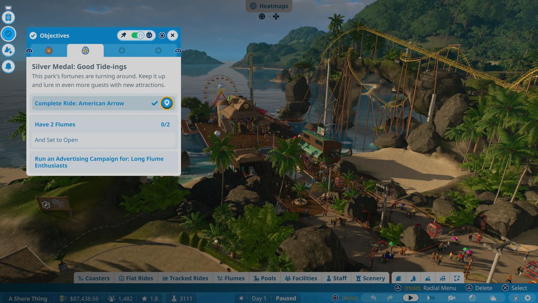
Task: Click the location pin beside American Arrow
Action: point(166,103)
